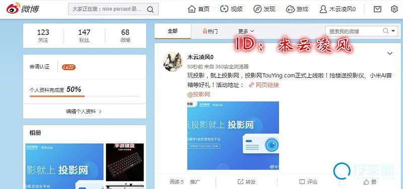Image resolution: width=403 pixels, height=189 pixels.
Task: Open the 123 关注 following count
Action: tap(43, 36)
